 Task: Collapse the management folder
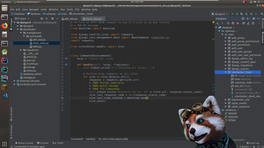[21, 33]
